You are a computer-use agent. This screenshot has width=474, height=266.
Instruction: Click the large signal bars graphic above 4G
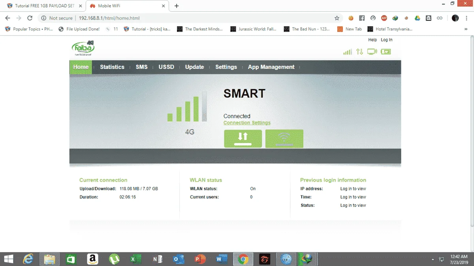187,106
